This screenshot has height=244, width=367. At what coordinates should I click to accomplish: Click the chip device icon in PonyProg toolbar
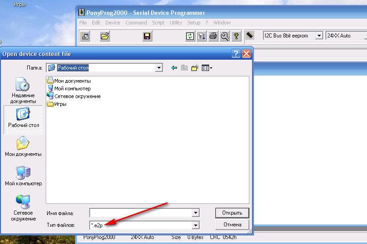click(250, 35)
